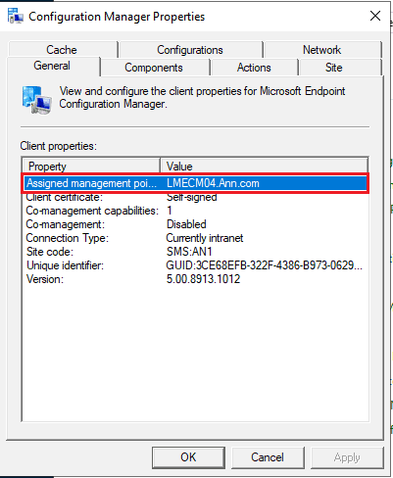Select the Assigned management point row

click(x=195, y=183)
